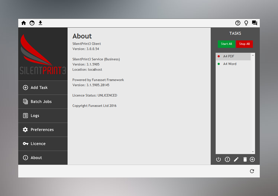
Task: Click the red Stop All button
Action: pyautogui.click(x=244, y=44)
